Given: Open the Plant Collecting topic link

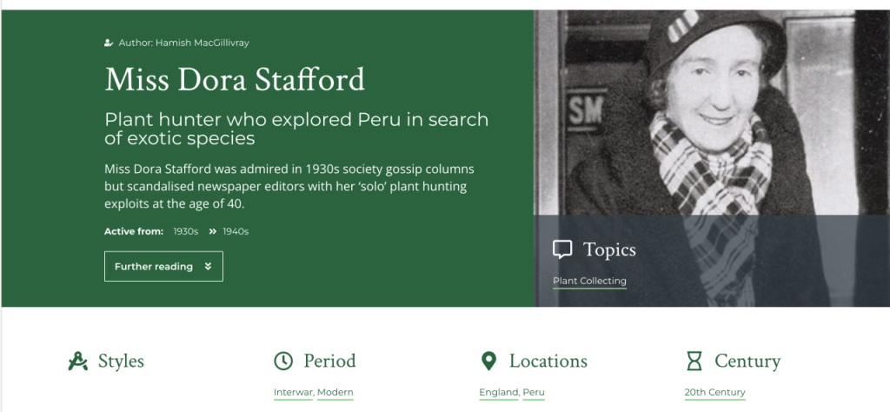Looking at the screenshot, I should (x=589, y=281).
